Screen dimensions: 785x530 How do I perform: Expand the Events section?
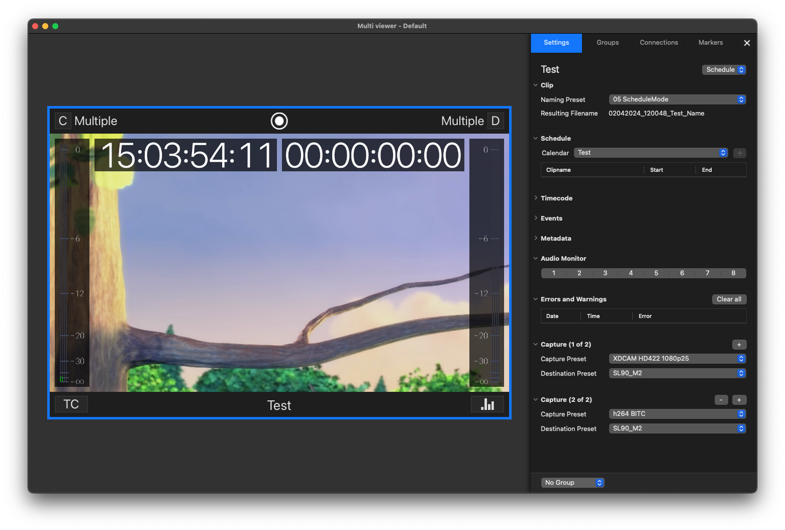pos(536,218)
